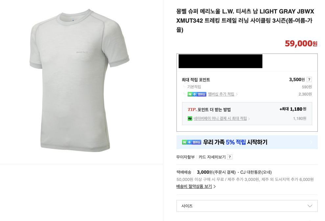Open the 멤버십 추가 적립 link
Screen dimensions: 325x221
pyautogui.click(x=221, y=94)
